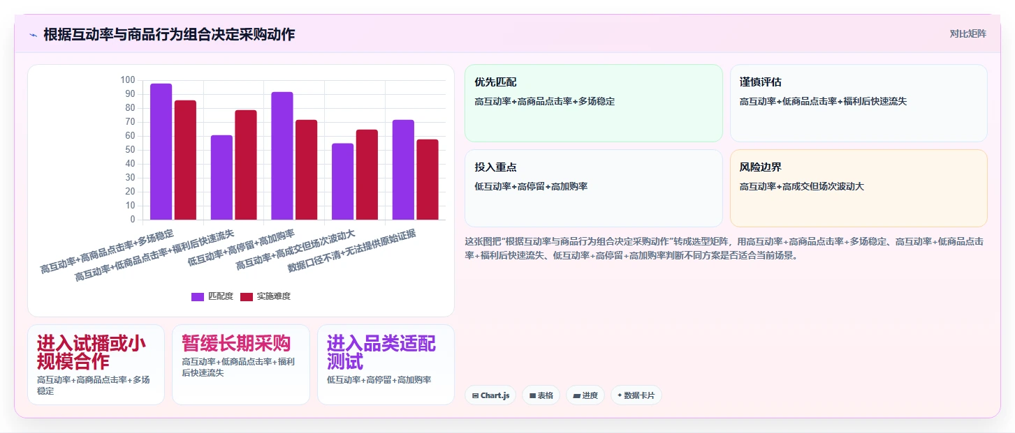Click the 进度 tag chip
The image size is (1015, 433).
585,395
